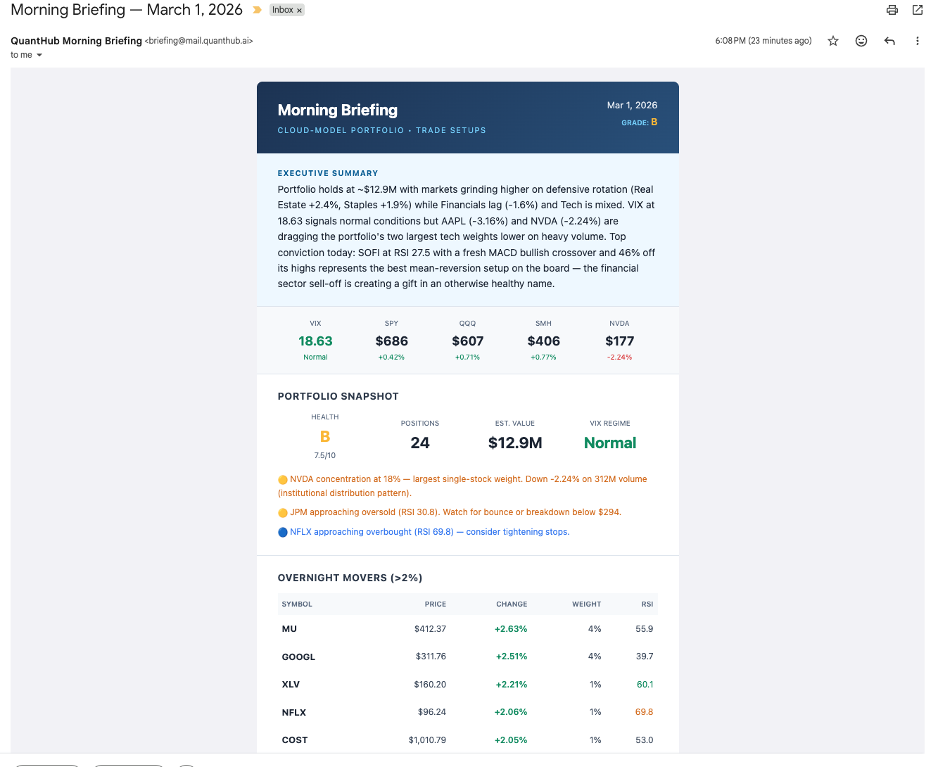Add an emoji reaction to the email
Viewport: 938px width, 767px height.
tap(861, 41)
